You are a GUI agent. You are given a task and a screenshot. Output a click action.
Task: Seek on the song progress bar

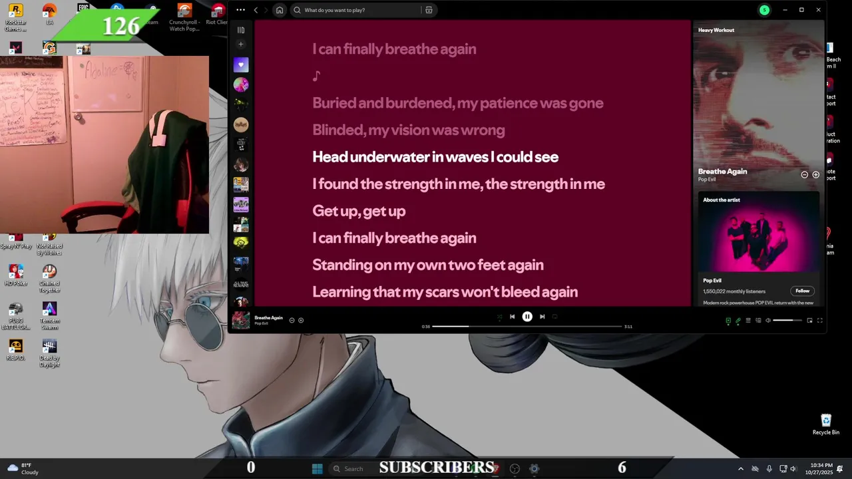click(527, 327)
